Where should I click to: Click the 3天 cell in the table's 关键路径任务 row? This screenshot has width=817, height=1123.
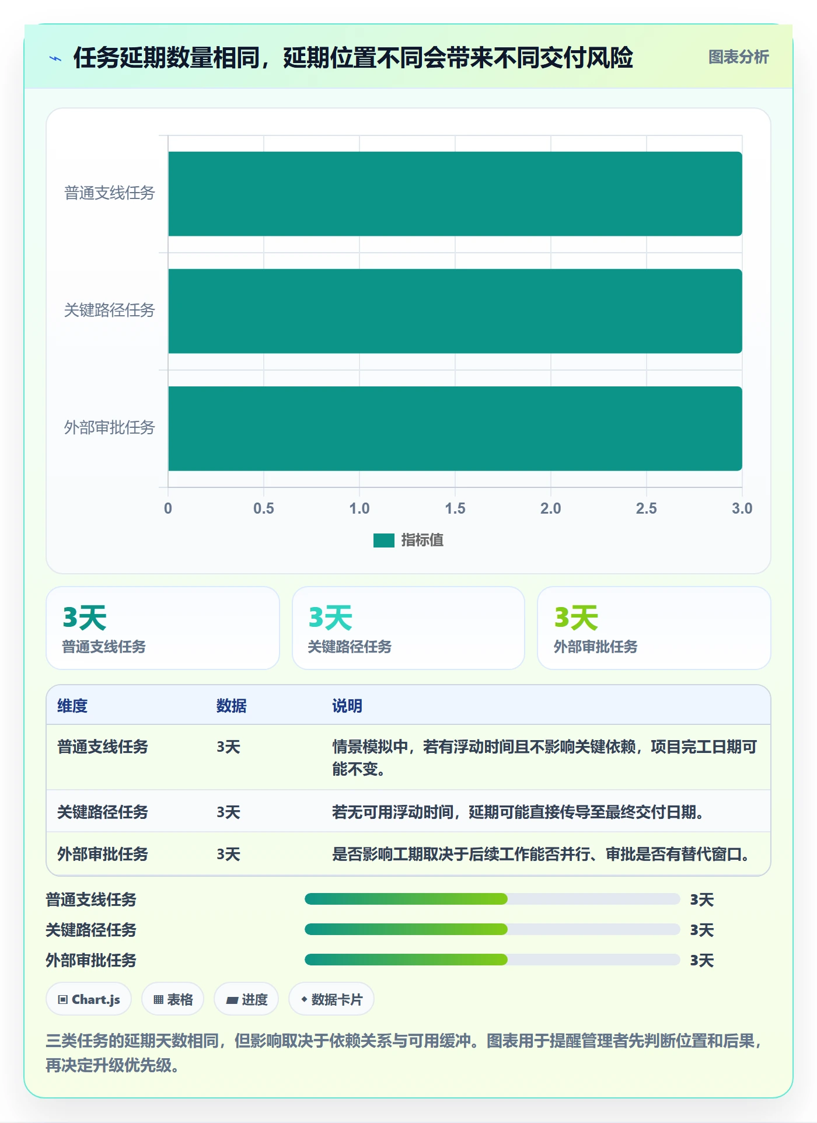(229, 812)
